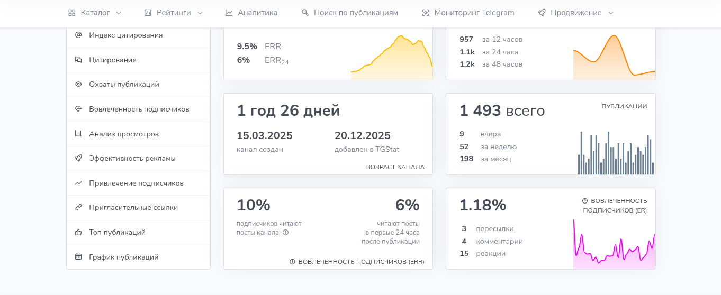
Task: Click the calendar icon beside График публикаций
Action: (78, 257)
